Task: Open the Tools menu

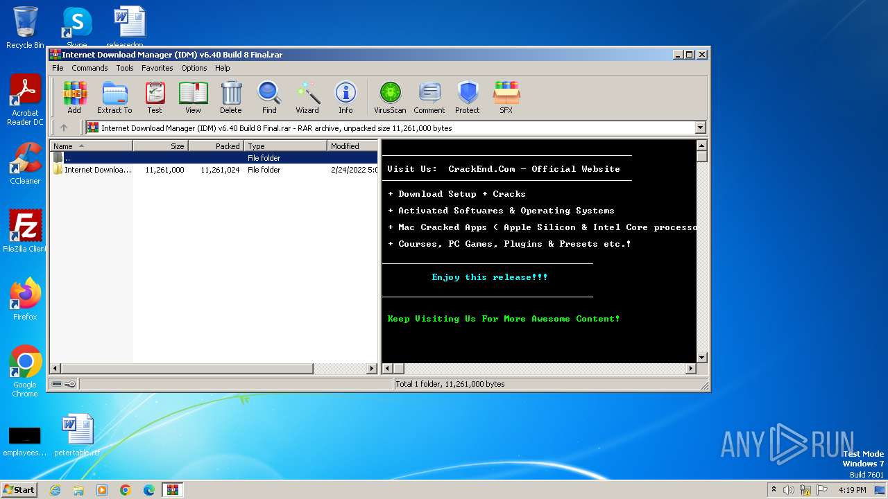Action: coord(125,68)
